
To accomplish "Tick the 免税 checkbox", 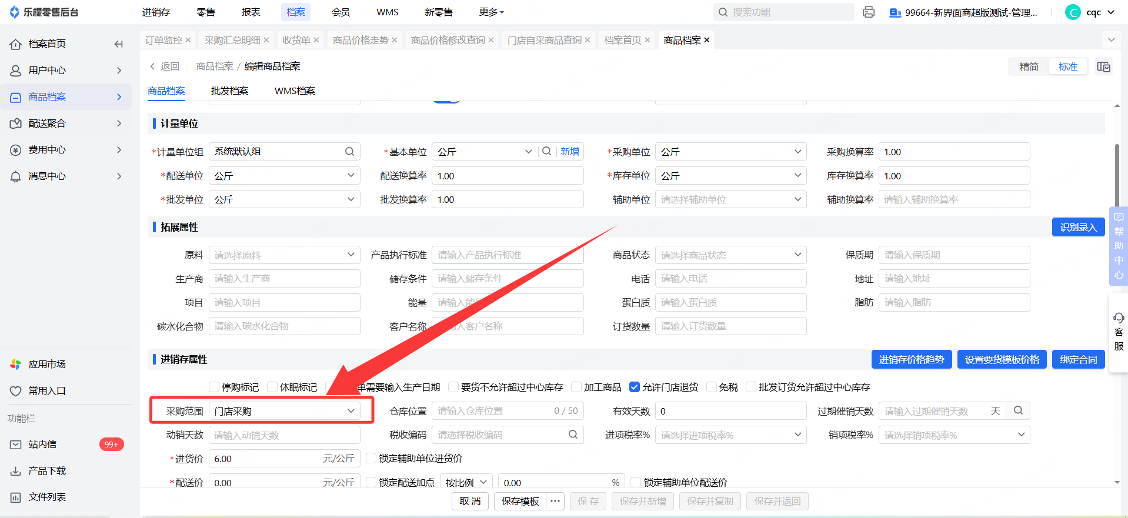I will click(x=712, y=387).
